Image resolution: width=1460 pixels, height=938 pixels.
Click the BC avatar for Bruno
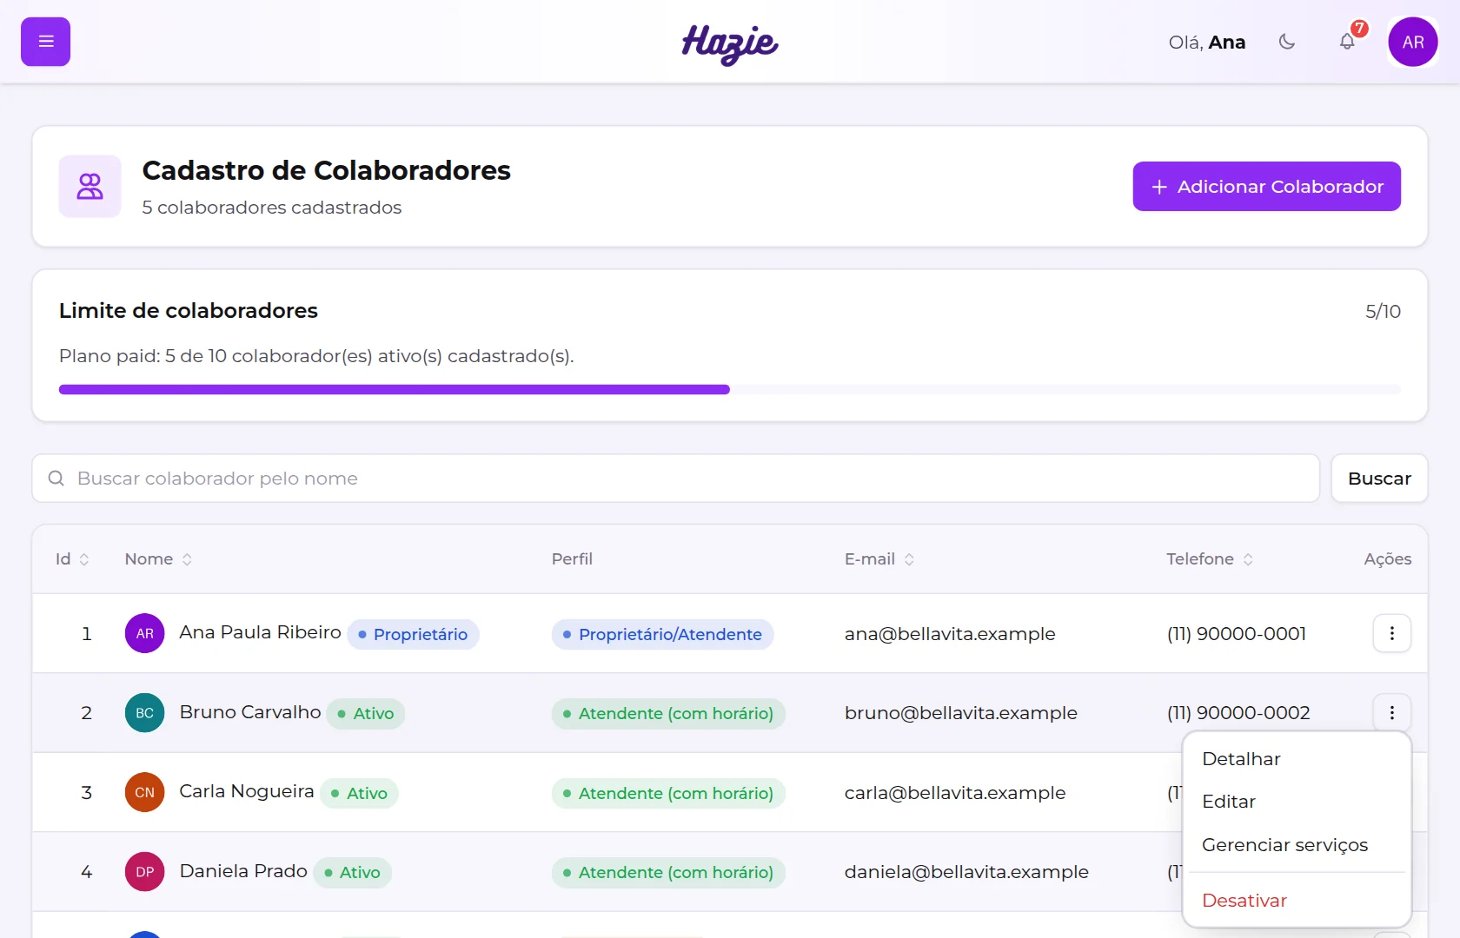(145, 713)
